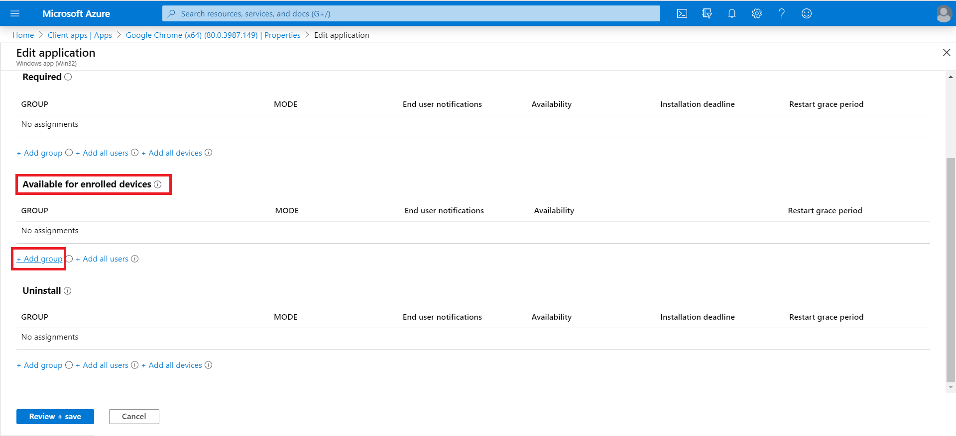Click the Required section heading
Screen dimensions: 956x436
point(42,77)
